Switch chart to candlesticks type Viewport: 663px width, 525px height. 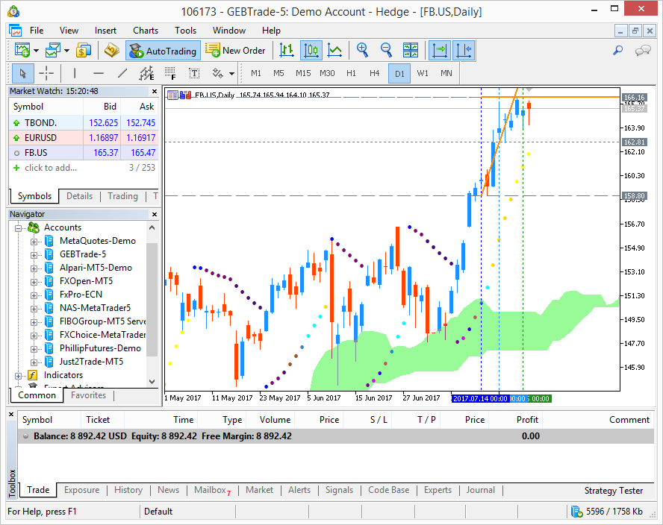(311, 51)
